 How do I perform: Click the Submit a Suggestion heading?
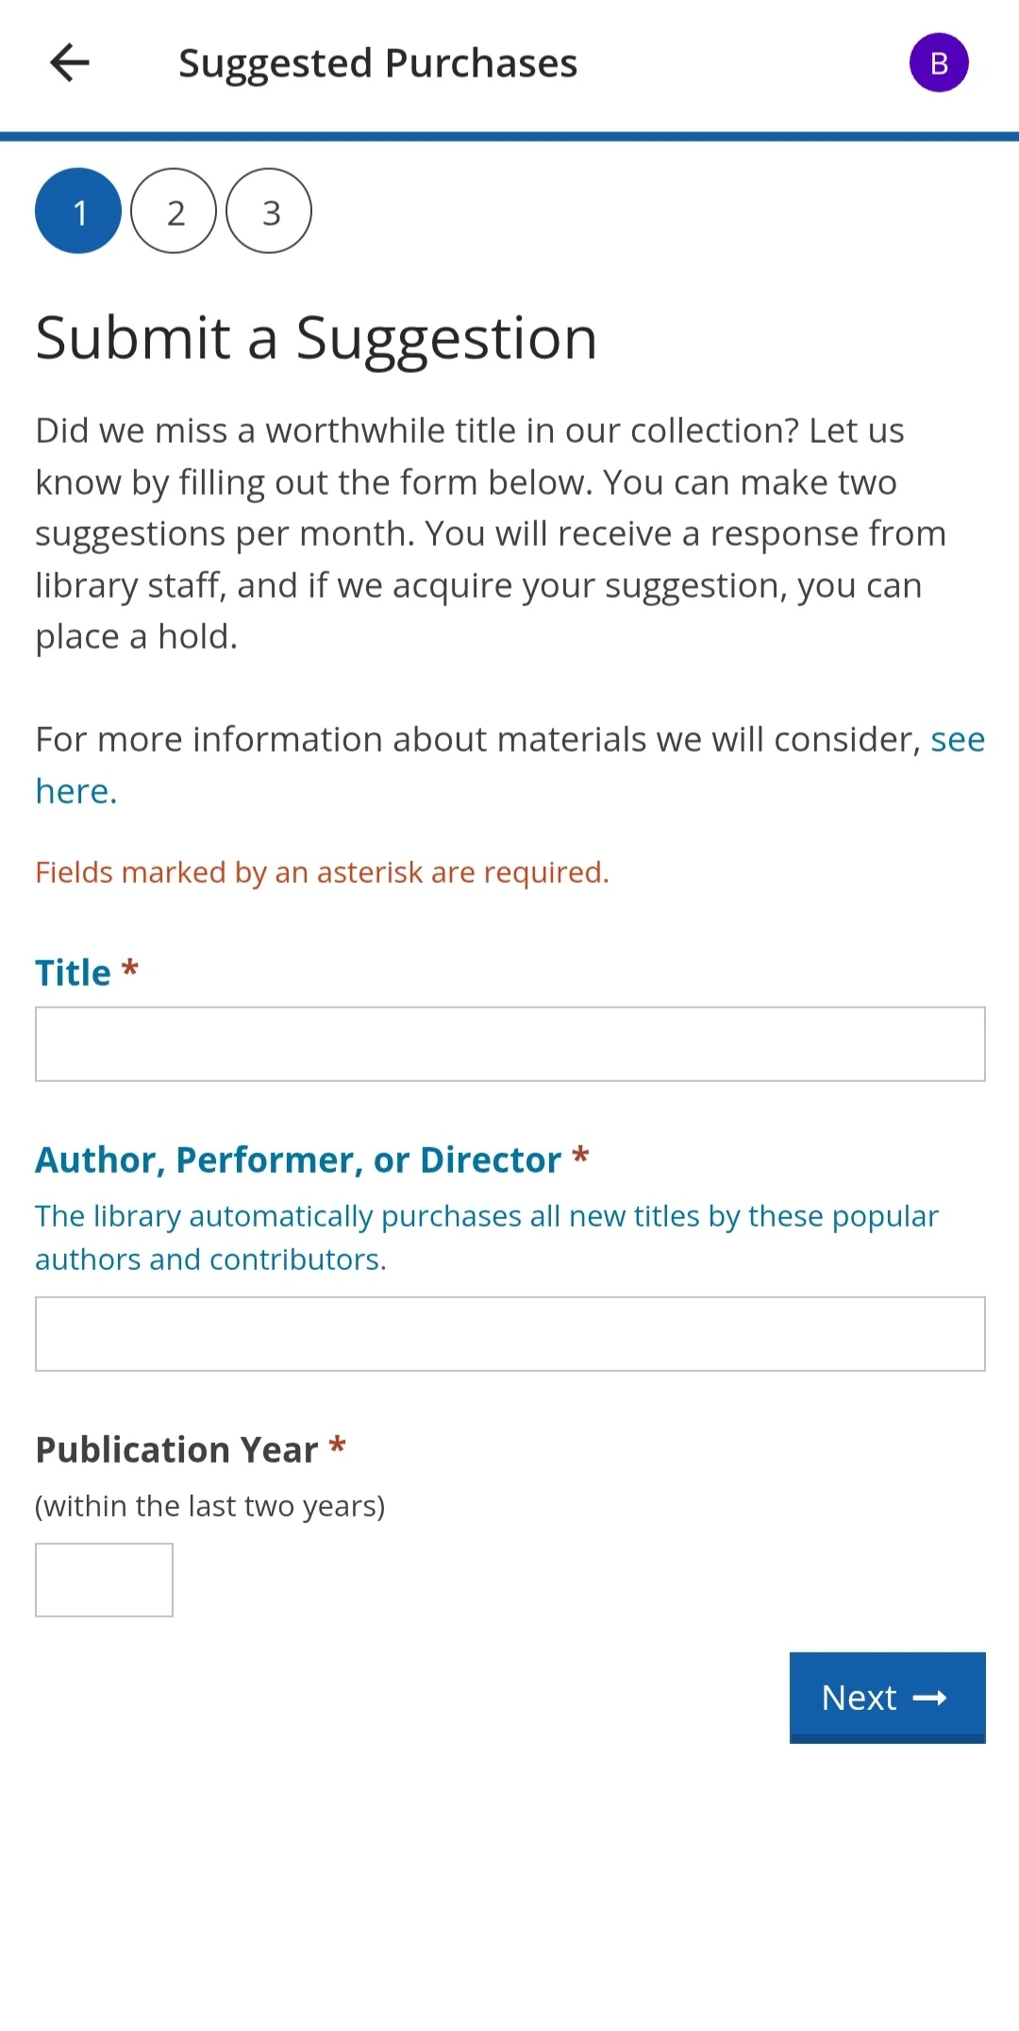[x=316, y=338]
